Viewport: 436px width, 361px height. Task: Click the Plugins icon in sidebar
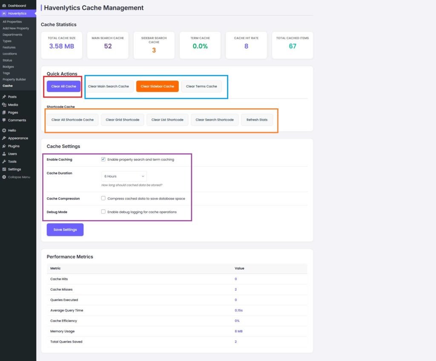(x=4, y=146)
